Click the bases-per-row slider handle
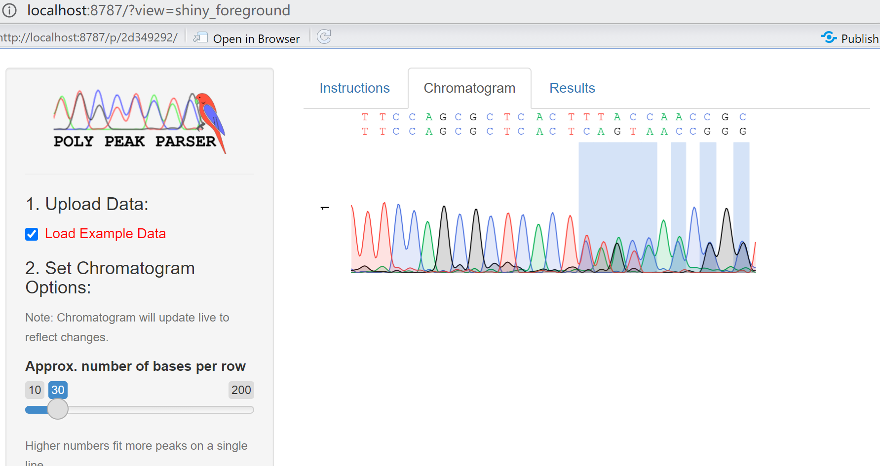This screenshot has width=880, height=466. click(x=58, y=409)
